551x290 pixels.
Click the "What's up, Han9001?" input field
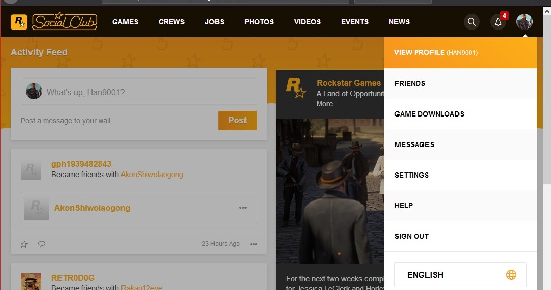click(139, 92)
